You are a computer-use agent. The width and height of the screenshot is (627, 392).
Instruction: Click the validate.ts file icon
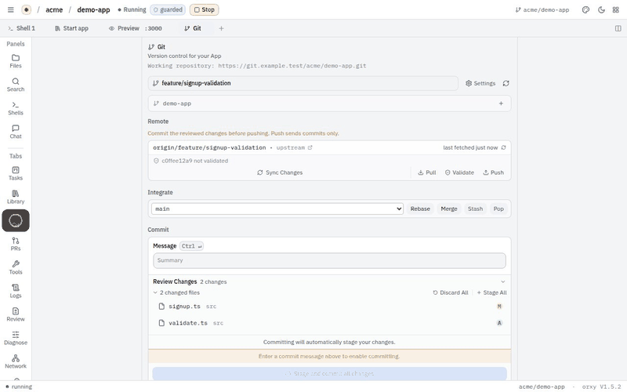161,323
